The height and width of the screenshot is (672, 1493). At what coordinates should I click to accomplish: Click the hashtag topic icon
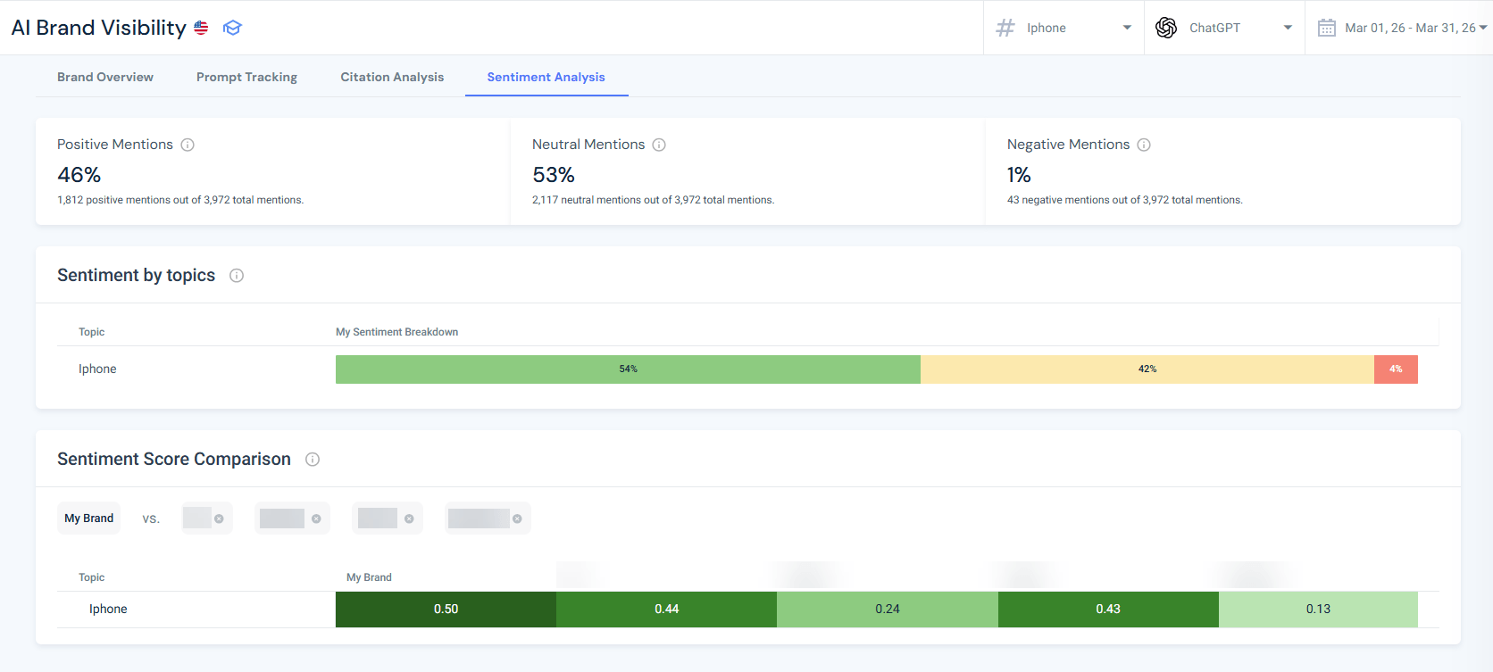coord(1005,28)
